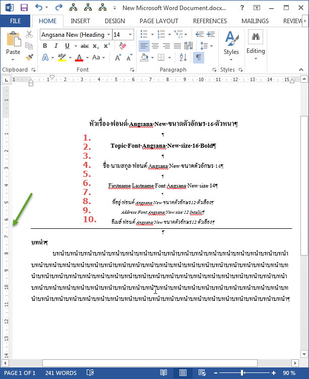
Task: Save the document with the floppy icon
Action: 24,8
